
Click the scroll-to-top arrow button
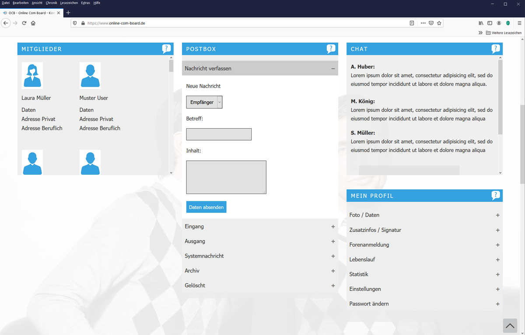[510, 326]
